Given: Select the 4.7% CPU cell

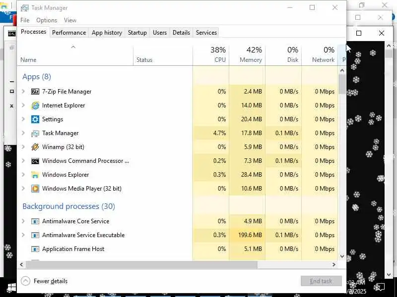Looking at the screenshot, I should tap(211, 133).
